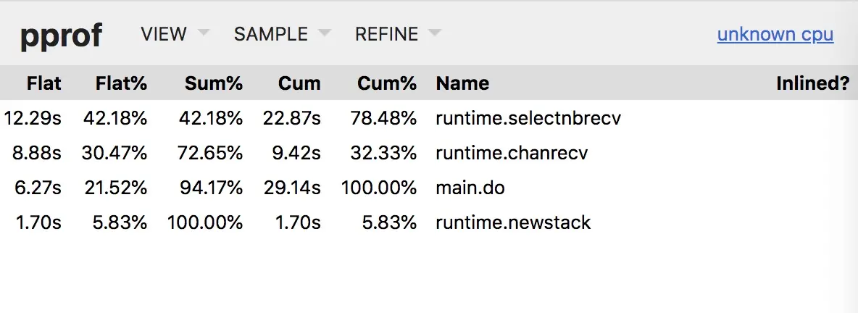Sort by Cum column header
Screen dimensions: 858x313
pyautogui.click(x=299, y=83)
